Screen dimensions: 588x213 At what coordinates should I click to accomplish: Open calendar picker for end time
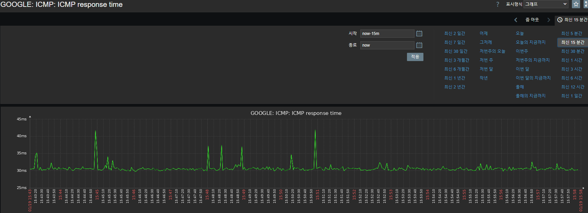pos(419,45)
